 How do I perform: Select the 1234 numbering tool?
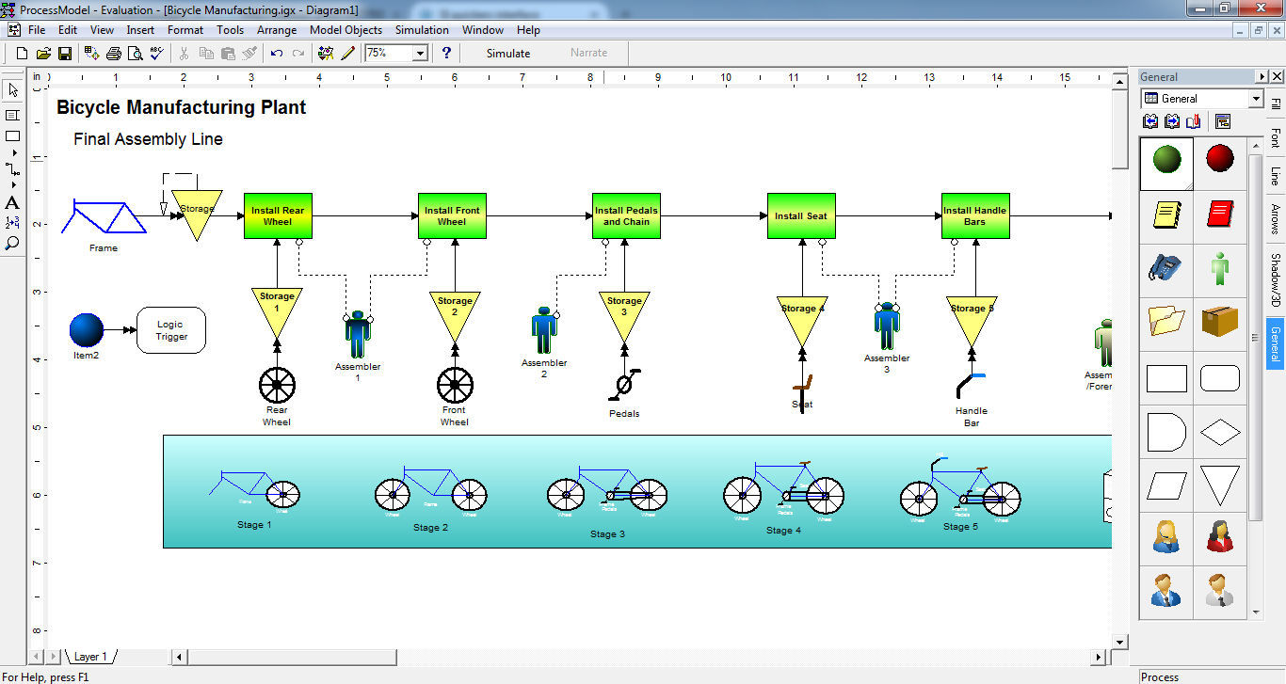tap(12, 223)
